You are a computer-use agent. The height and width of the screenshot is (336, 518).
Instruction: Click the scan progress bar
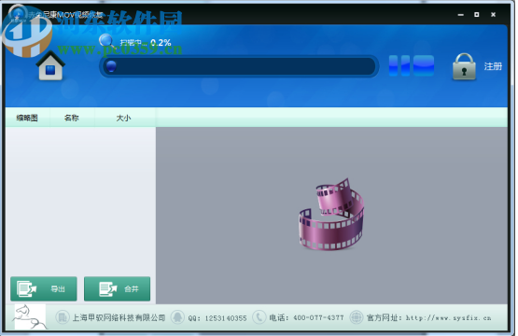[239, 66]
